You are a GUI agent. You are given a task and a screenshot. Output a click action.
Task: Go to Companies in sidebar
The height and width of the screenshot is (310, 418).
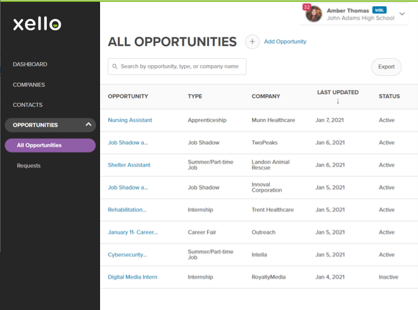(x=28, y=85)
